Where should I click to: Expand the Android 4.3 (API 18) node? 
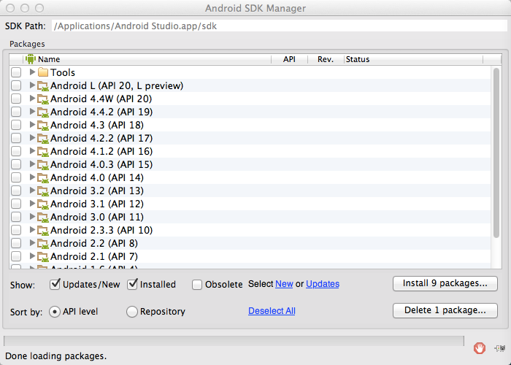point(32,125)
